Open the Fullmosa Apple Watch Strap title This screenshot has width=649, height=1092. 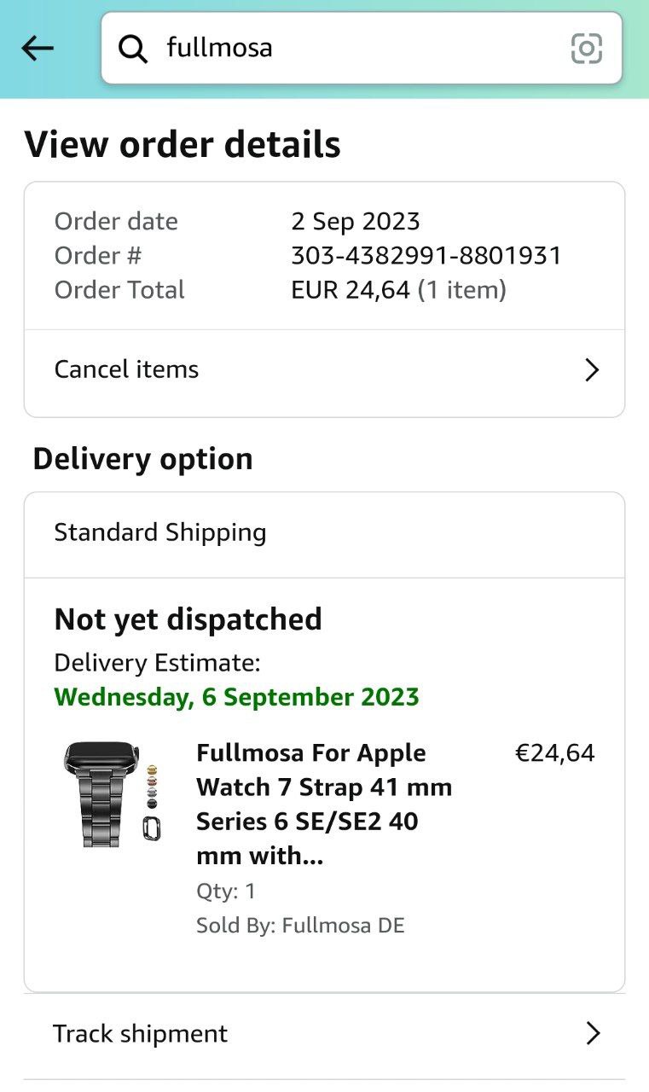(324, 804)
